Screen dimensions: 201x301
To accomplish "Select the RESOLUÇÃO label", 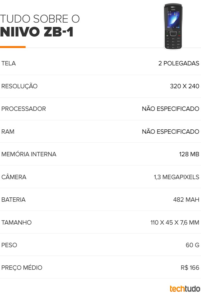I will pos(19,86).
